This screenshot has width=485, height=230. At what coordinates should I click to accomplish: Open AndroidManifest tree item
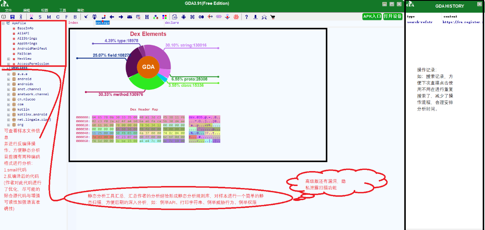point(32,48)
